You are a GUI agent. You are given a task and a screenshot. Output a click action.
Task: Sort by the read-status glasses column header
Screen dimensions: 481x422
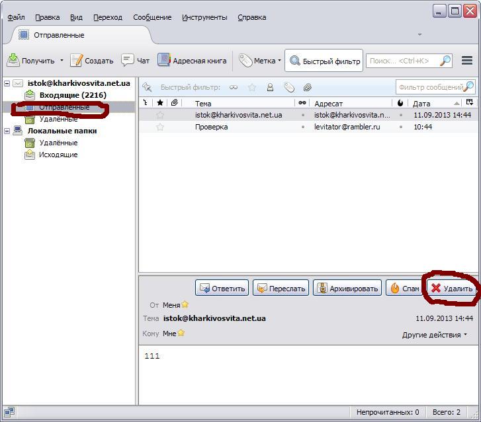302,103
